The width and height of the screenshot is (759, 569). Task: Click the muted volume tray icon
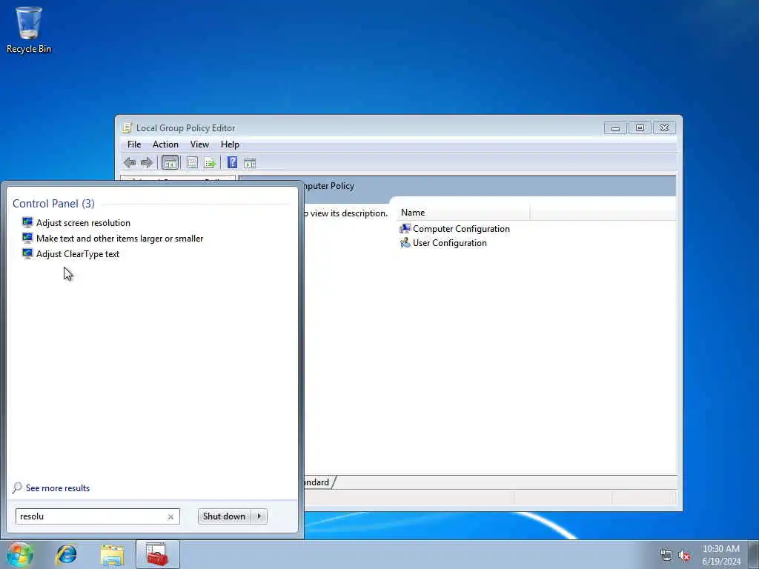(x=684, y=556)
